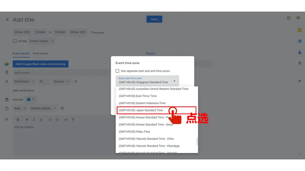Open the visibility help question mark

click(62, 108)
